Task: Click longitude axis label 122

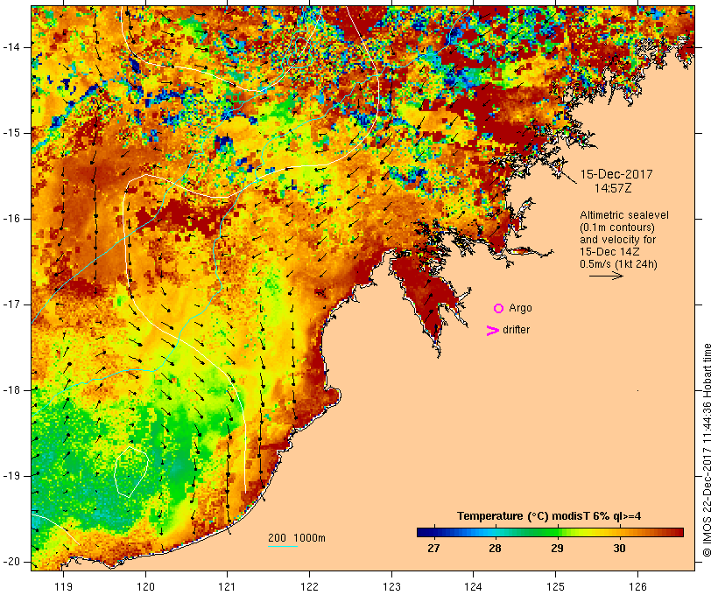Action: pos(310,586)
